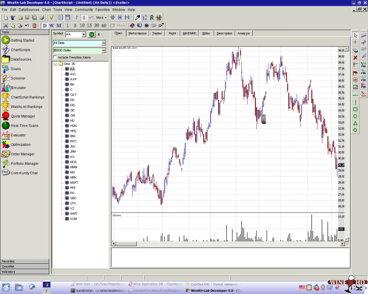The width and height of the screenshot is (368, 294).
Task: Choose the green rectangle drawing tool
Action: (x=355, y=109)
